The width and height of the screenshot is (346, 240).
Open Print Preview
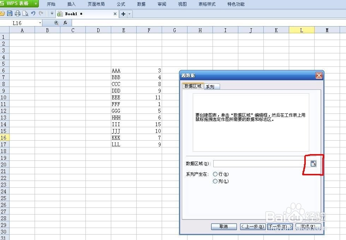[25, 13]
